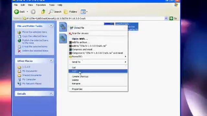Open the Back history dropdown arrow
This screenshot has width=207, height=116.
click(x=27, y=12)
